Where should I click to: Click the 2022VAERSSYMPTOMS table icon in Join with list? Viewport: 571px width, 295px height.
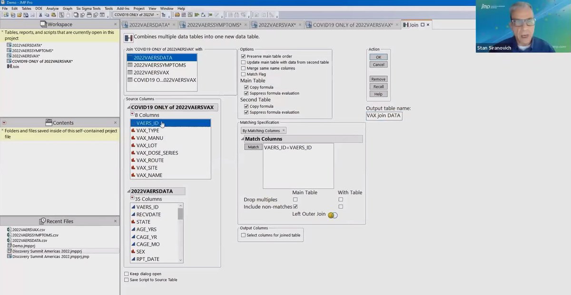pos(130,65)
